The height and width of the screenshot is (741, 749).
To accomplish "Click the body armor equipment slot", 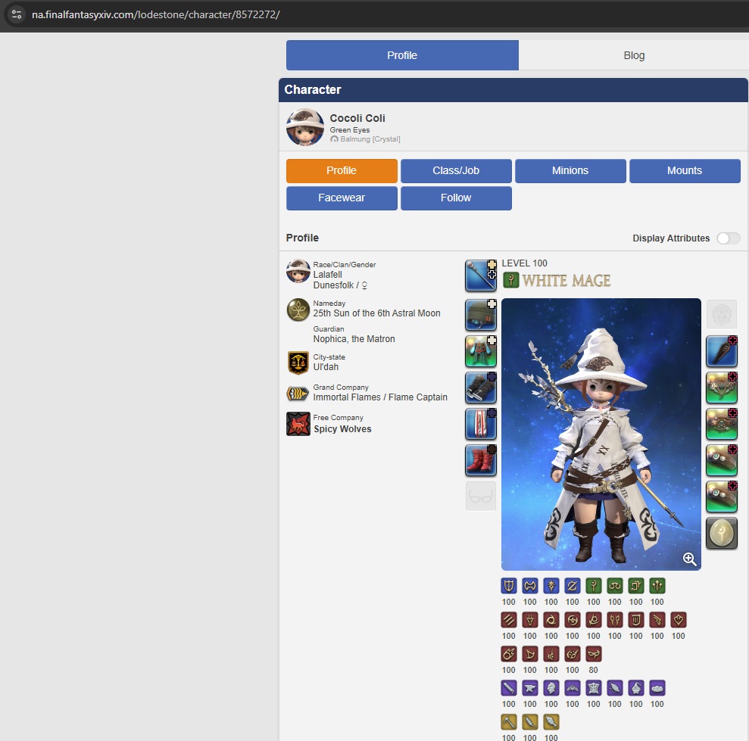I will click(x=481, y=351).
